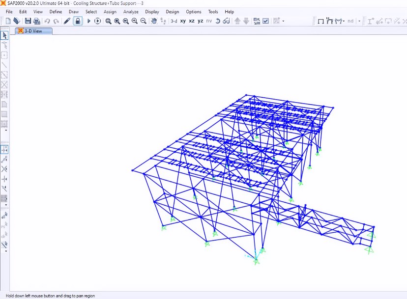Switch to the 3-D View tab
This screenshot has height=299, width=407.
coord(33,31)
